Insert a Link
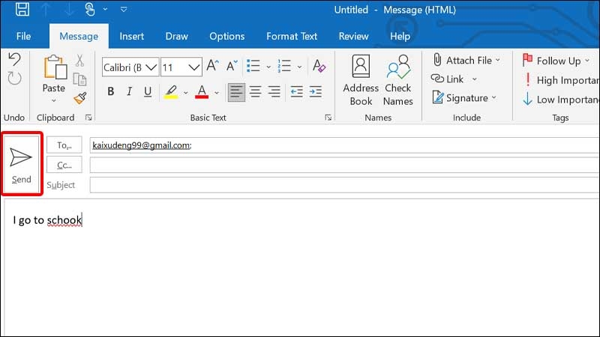Image resolution: width=600 pixels, height=337 pixels. point(447,79)
